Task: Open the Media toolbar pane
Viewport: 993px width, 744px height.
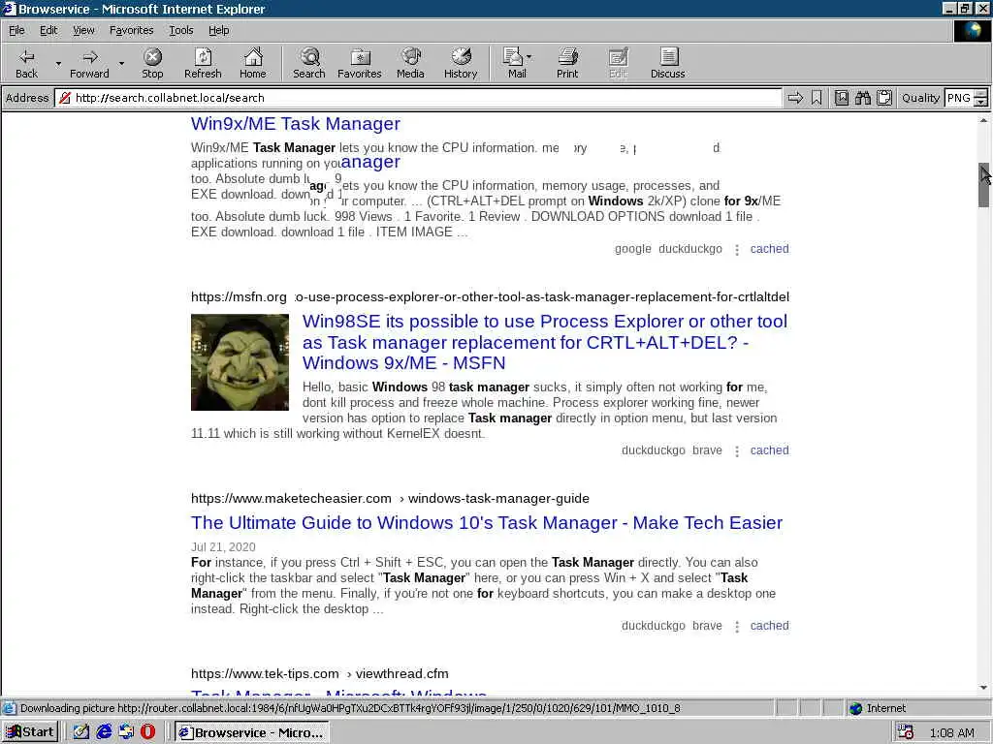Action: (410, 63)
